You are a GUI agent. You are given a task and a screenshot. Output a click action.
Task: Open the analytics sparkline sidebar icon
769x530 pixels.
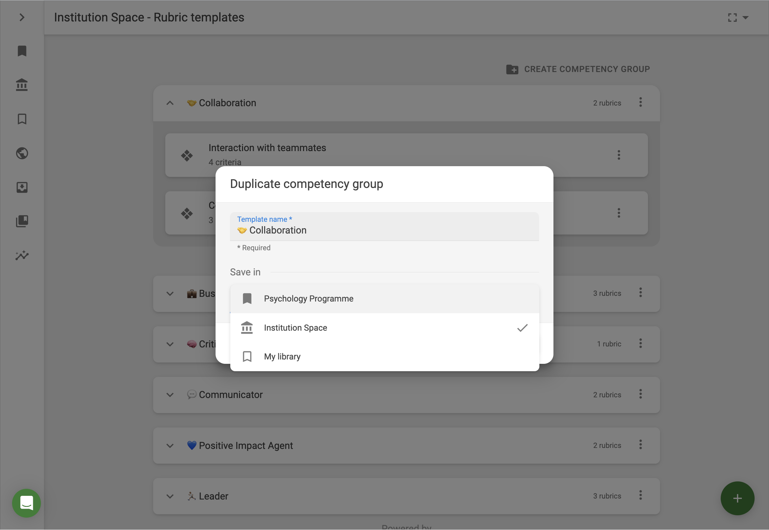[22, 255]
